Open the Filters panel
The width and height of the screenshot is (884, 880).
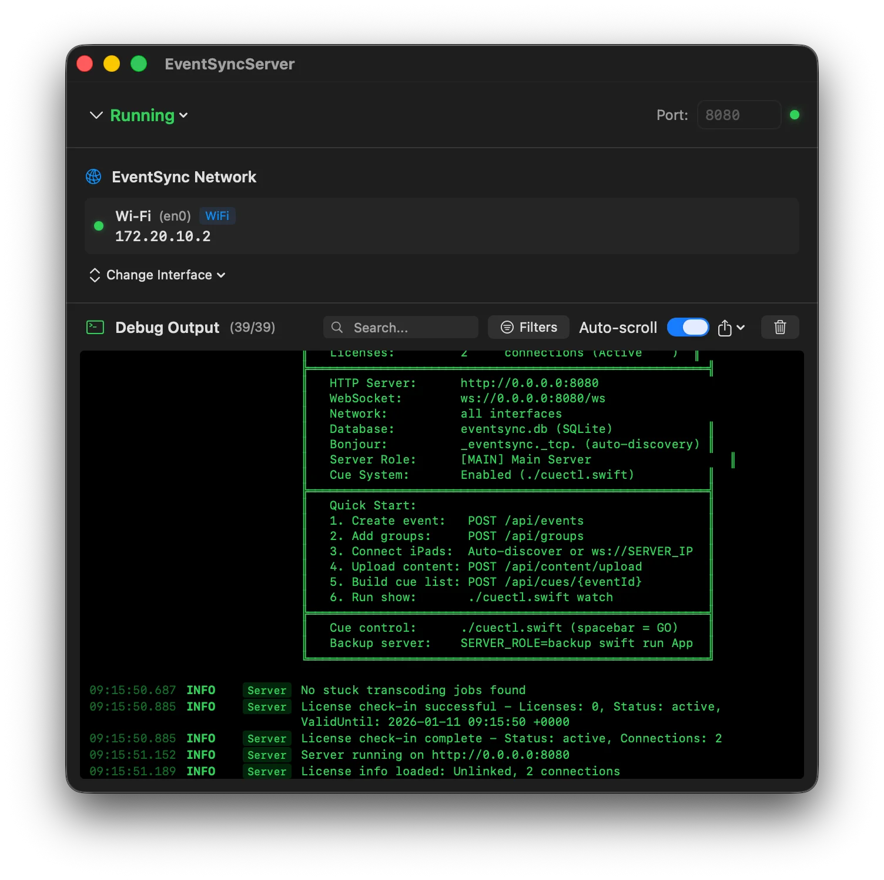pyautogui.click(x=528, y=327)
